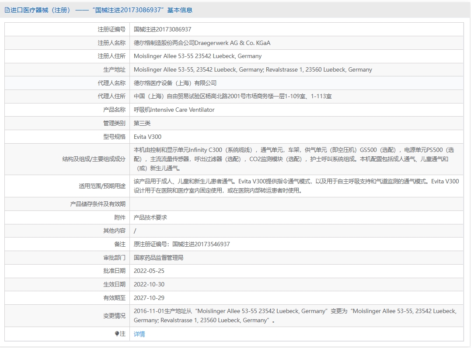Click the 产品名称 label
Viewport: 471px width, 348px height.
[x=114, y=110]
